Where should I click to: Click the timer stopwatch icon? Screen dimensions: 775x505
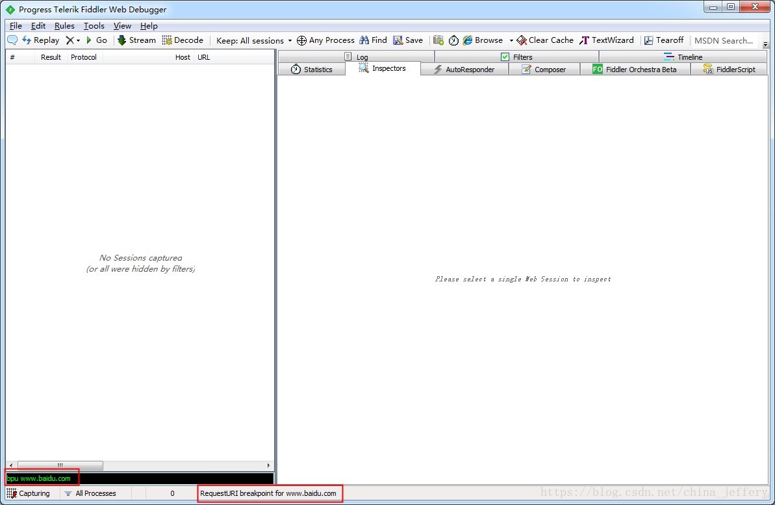453,40
